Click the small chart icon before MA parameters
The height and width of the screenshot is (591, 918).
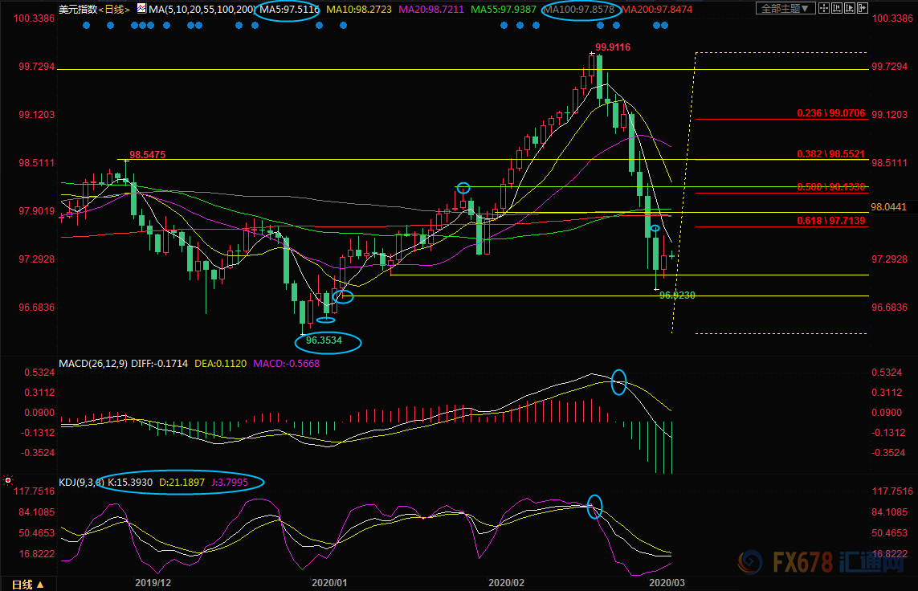coord(141,10)
